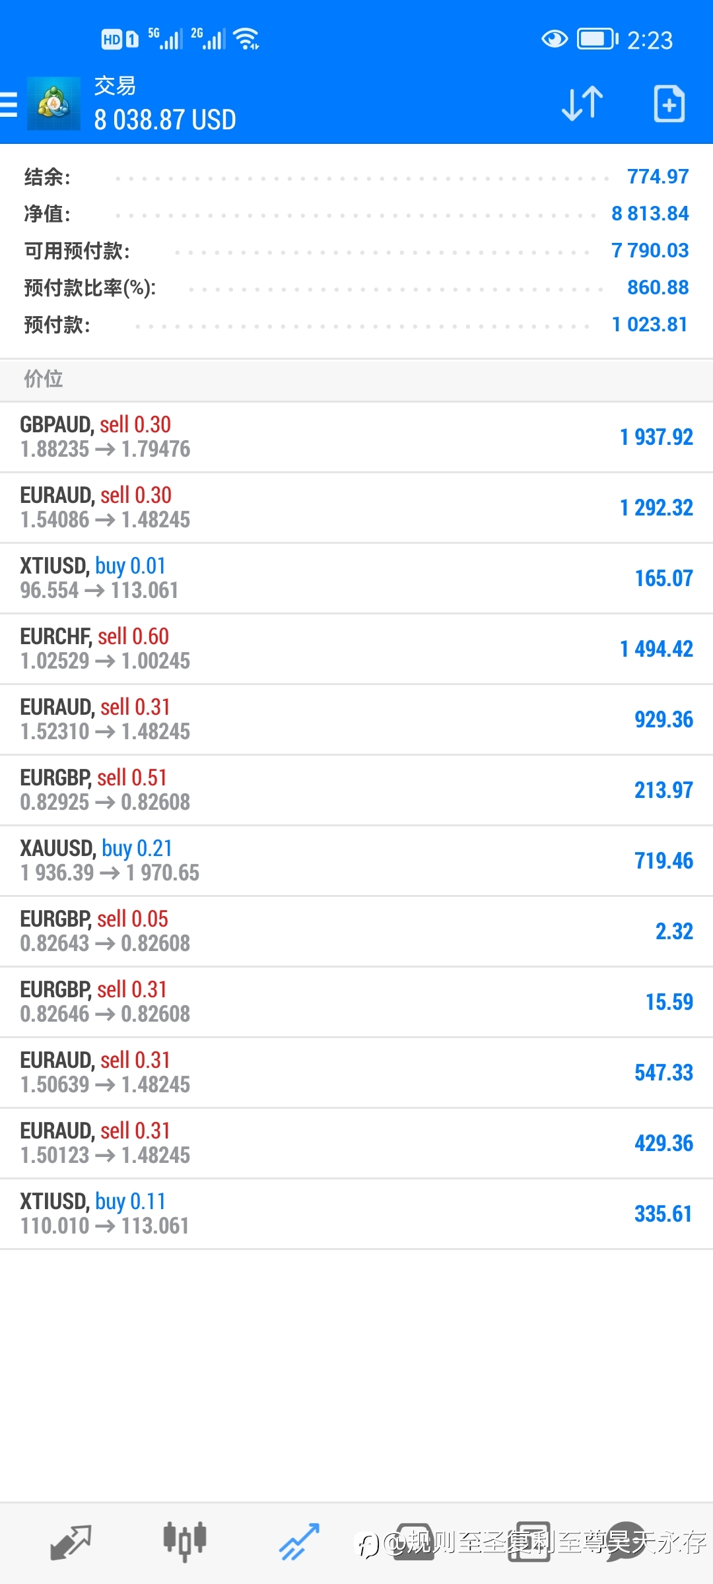Select the XAUUSD buy 0.21 position
This screenshot has width=713, height=1584.
coord(356,861)
